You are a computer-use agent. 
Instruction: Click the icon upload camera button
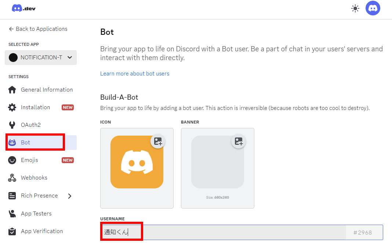[158, 141]
